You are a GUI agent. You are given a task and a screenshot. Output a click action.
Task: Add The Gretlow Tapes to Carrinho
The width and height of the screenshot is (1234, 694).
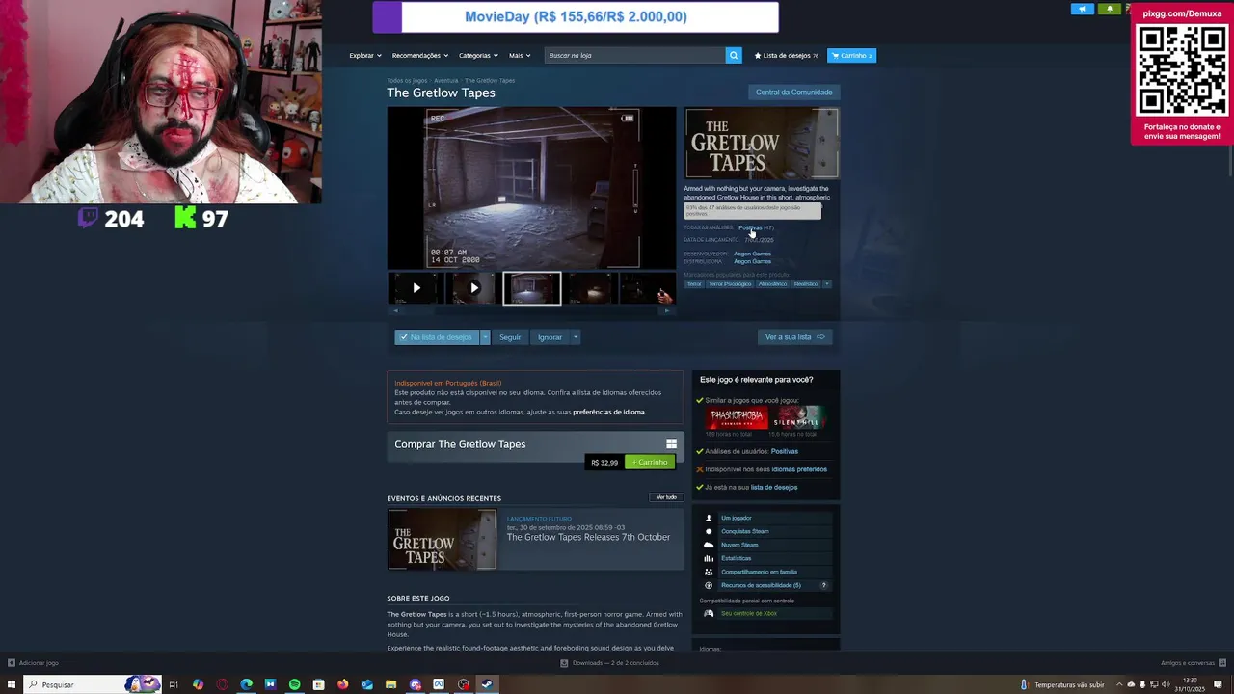(651, 462)
